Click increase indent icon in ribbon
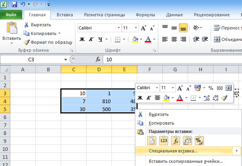Screen dimensions: 242x166 pyautogui.click(x=205, y=39)
